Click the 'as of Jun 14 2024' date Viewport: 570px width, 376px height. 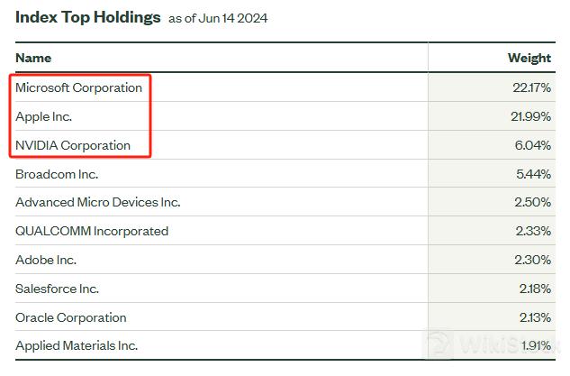pos(218,19)
